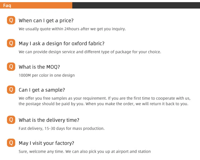This screenshot has width=200, height=160.
Task: Click the Q icon beside 'What is the MOQ?'
Action: [x=11, y=67]
